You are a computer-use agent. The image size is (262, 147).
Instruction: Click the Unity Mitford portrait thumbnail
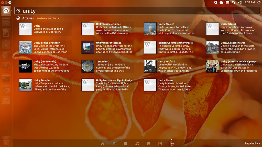[x=150, y=66]
